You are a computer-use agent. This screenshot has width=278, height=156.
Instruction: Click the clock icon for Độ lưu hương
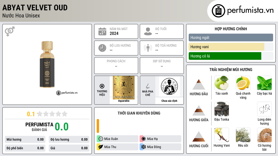coord(102,48)
